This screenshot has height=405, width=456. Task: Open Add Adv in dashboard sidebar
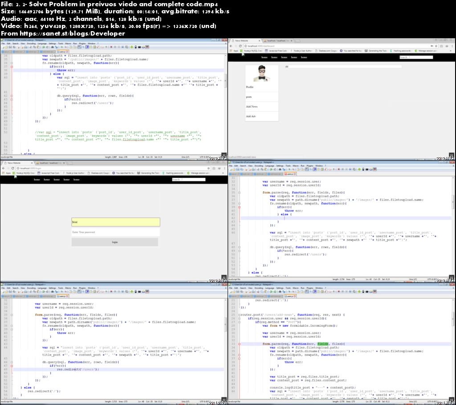[251, 116]
